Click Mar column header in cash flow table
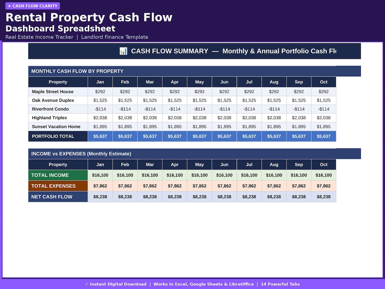The height and width of the screenshot is (289, 385). click(150, 82)
